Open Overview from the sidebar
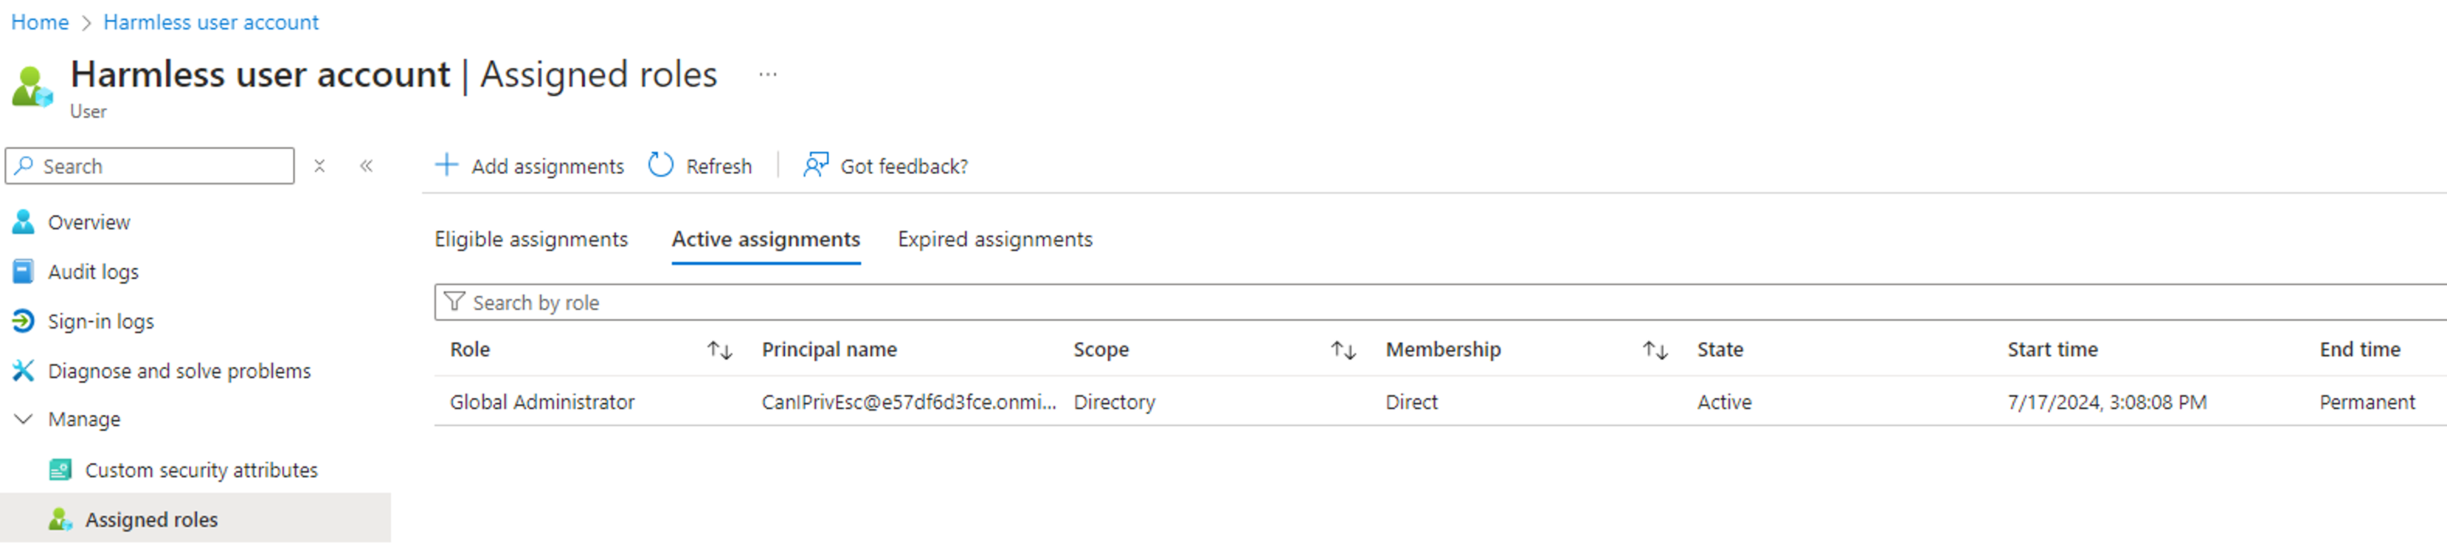 pyautogui.click(x=88, y=222)
